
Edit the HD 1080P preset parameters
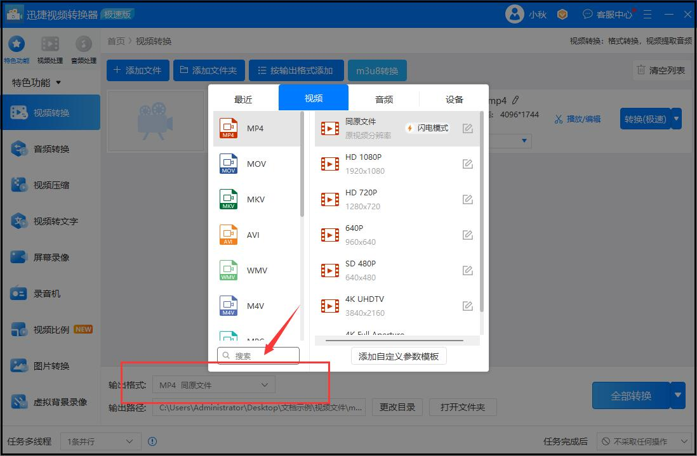467,164
